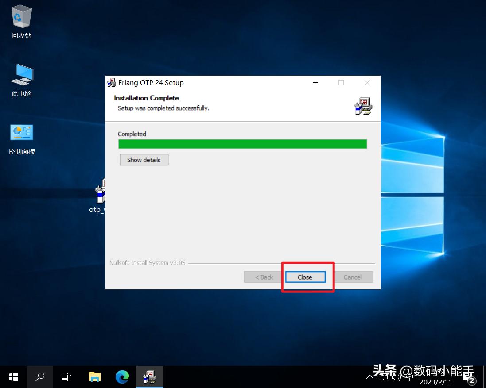This screenshot has height=388, width=486.
Task: Click 'Setup was completed successfully.' text
Action: pyautogui.click(x=163, y=108)
